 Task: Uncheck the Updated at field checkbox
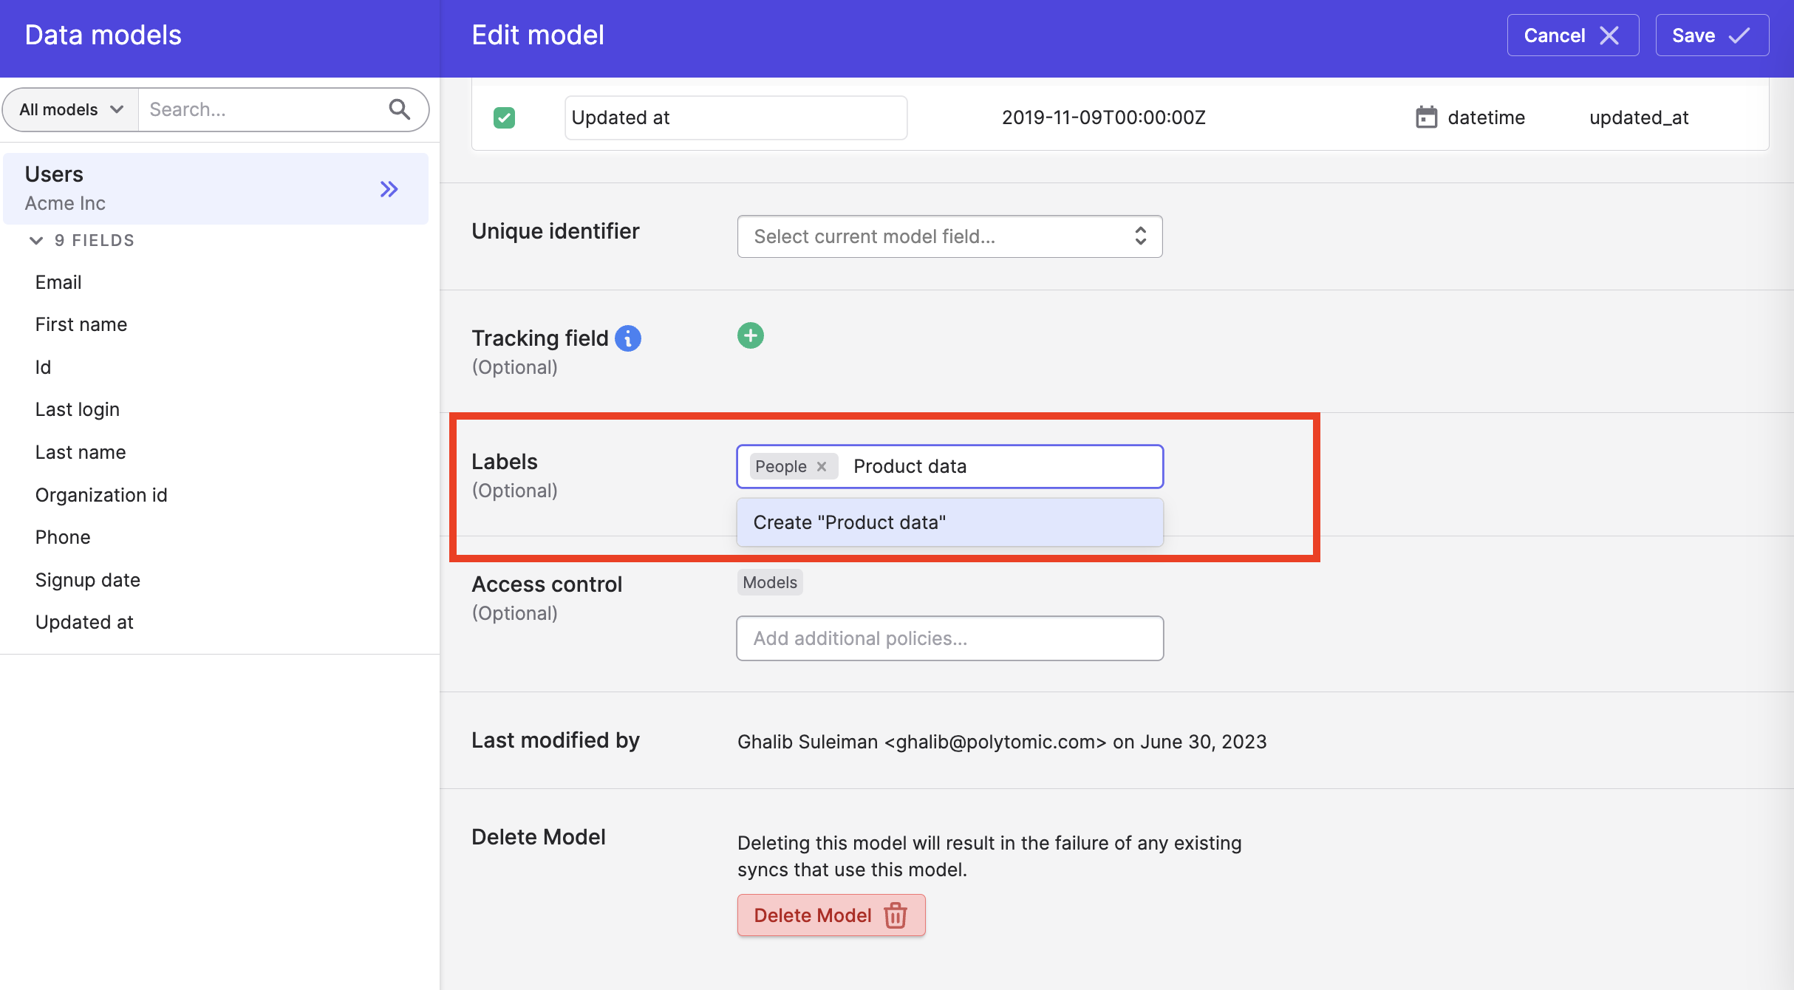click(x=504, y=117)
